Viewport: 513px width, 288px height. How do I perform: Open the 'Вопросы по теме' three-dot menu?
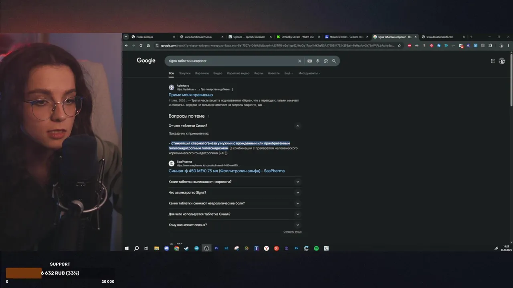[x=209, y=116]
